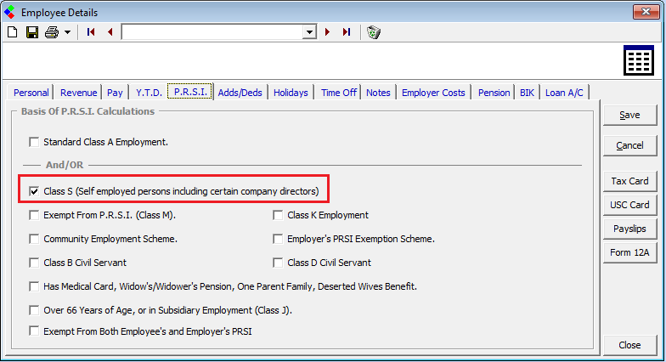The height and width of the screenshot is (362, 666).
Task: Switch to the Revenue tab
Action: pos(78,93)
